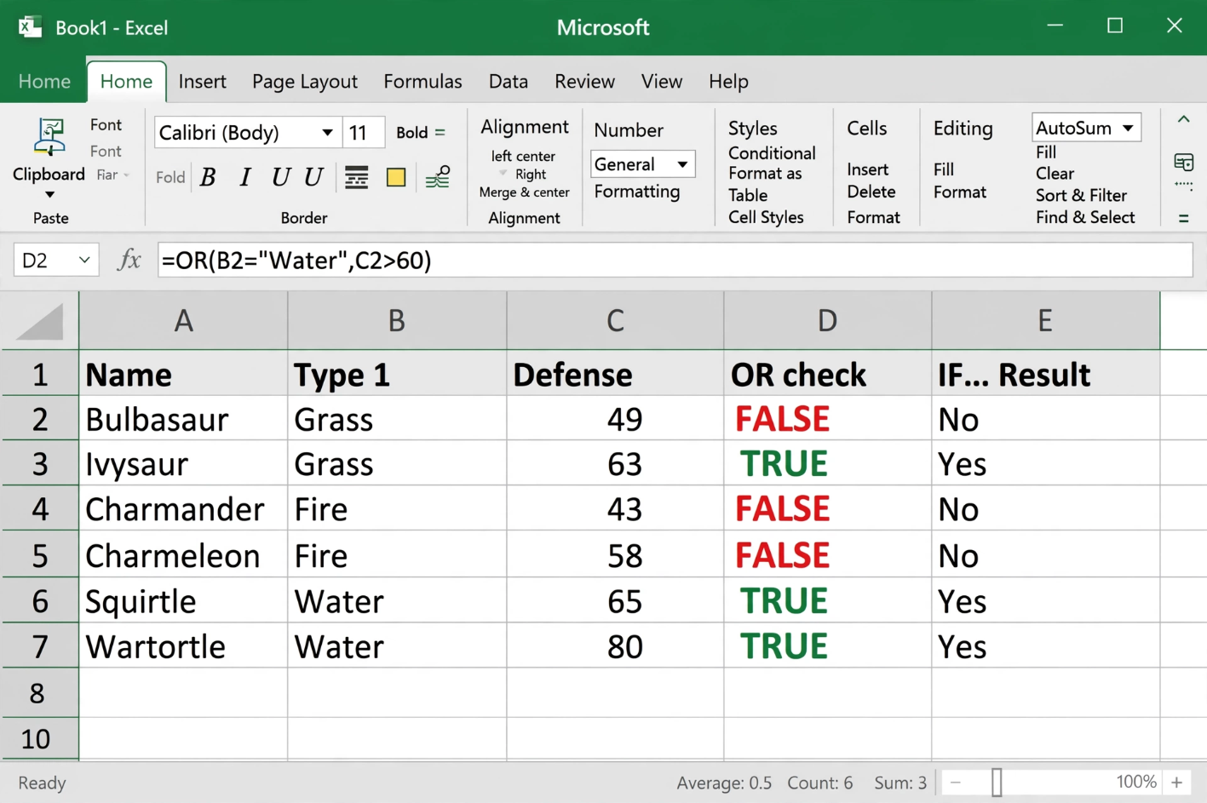Expand the AutoSum dropdown
The height and width of the screenshot is (803, 1207).
[x=1128, y=128]
